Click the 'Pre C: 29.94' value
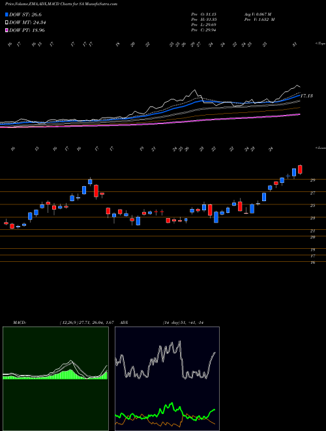 click(203, 30)
